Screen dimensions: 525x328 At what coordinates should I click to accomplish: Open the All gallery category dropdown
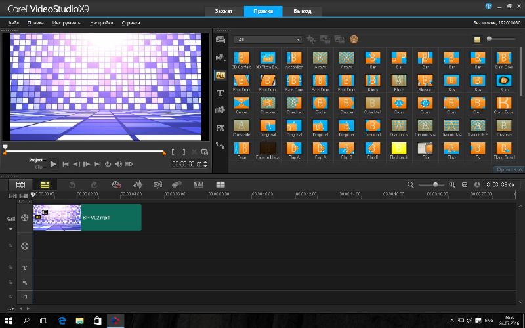pos(268,39)
